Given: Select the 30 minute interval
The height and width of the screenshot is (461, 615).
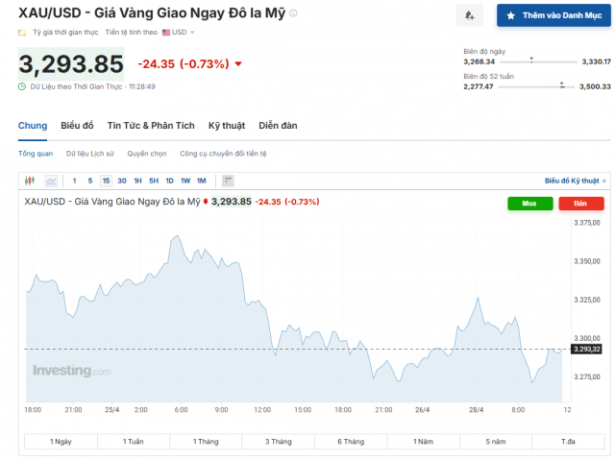Looking at the screenshot, I should click(x=122, y=181).
